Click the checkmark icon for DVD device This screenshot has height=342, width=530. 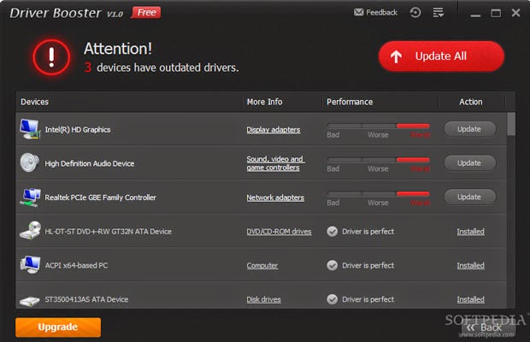[333, 232]
